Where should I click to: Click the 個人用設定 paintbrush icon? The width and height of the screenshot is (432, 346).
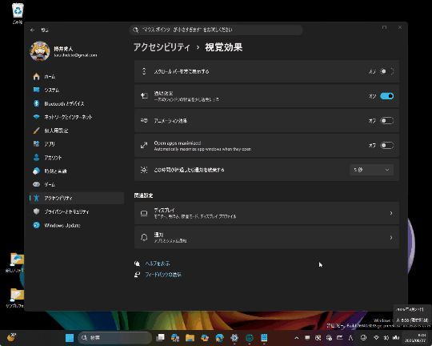click(x=36, y=131)
